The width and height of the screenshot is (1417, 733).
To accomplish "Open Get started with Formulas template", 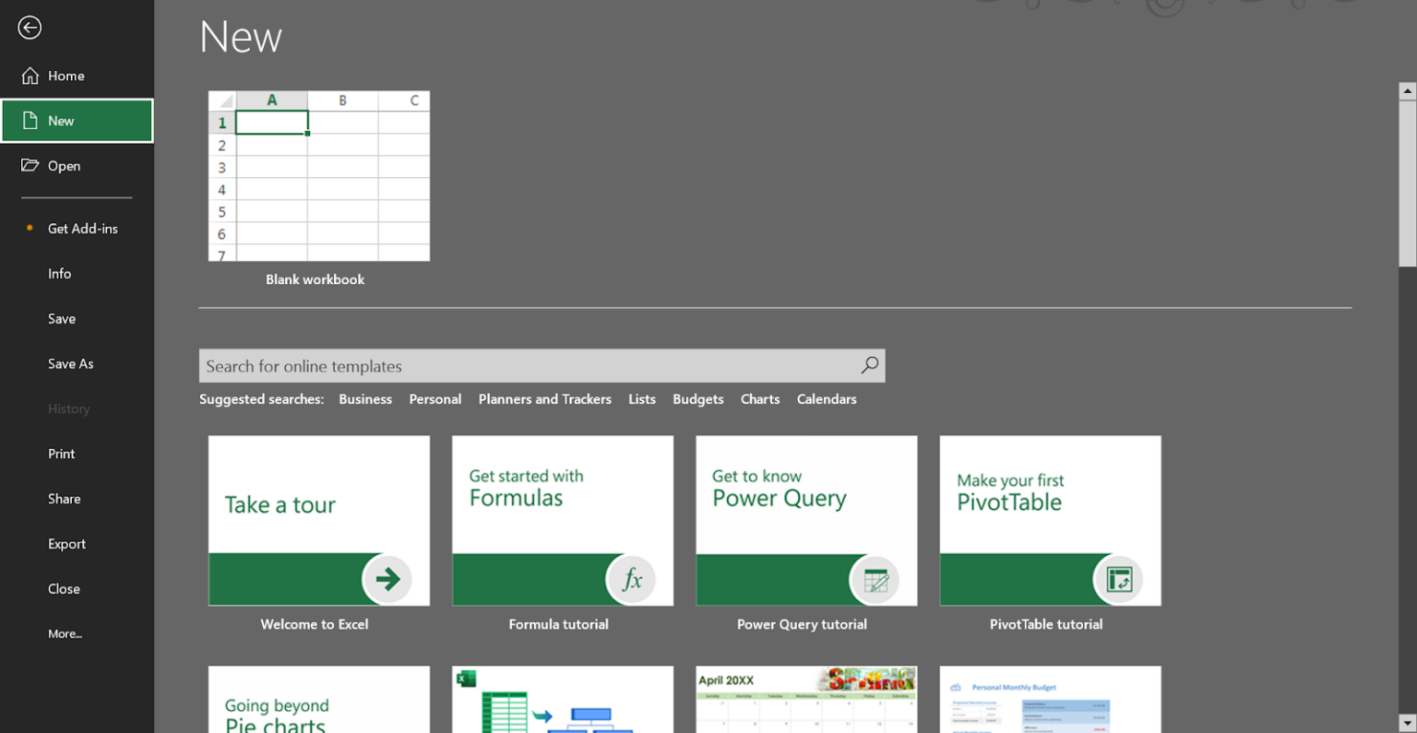I will click(x=563, y=521).
